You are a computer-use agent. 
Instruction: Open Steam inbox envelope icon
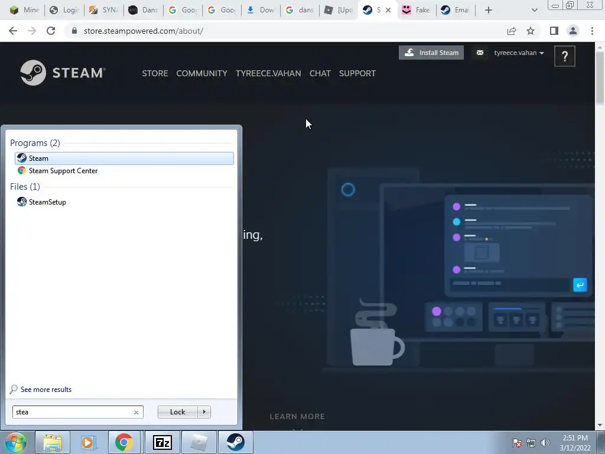pyautogui.click(x=480, y=53)
